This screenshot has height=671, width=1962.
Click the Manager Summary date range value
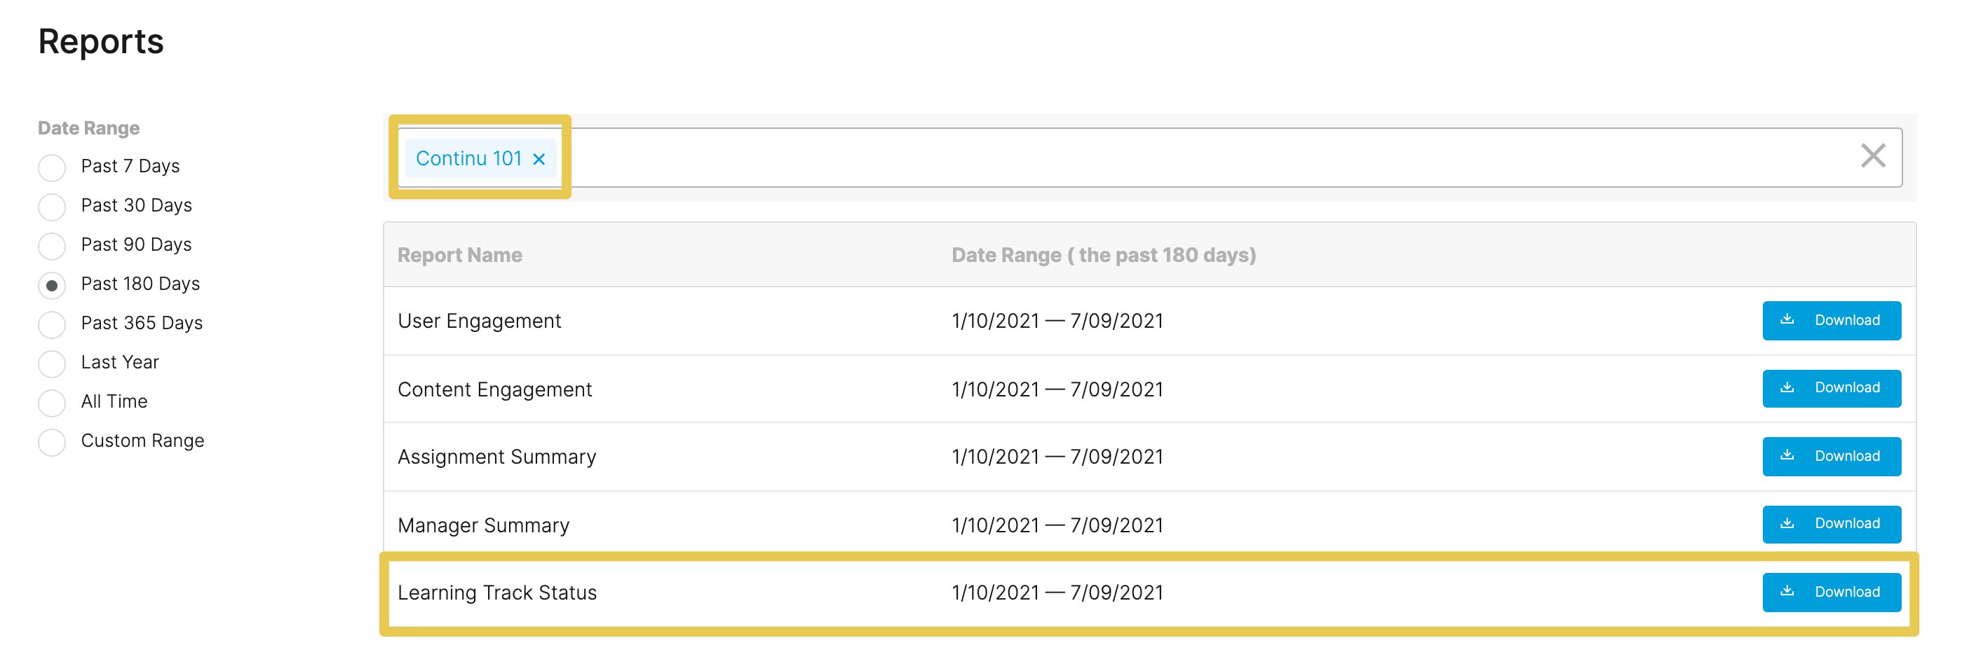tap(1057, 525)
